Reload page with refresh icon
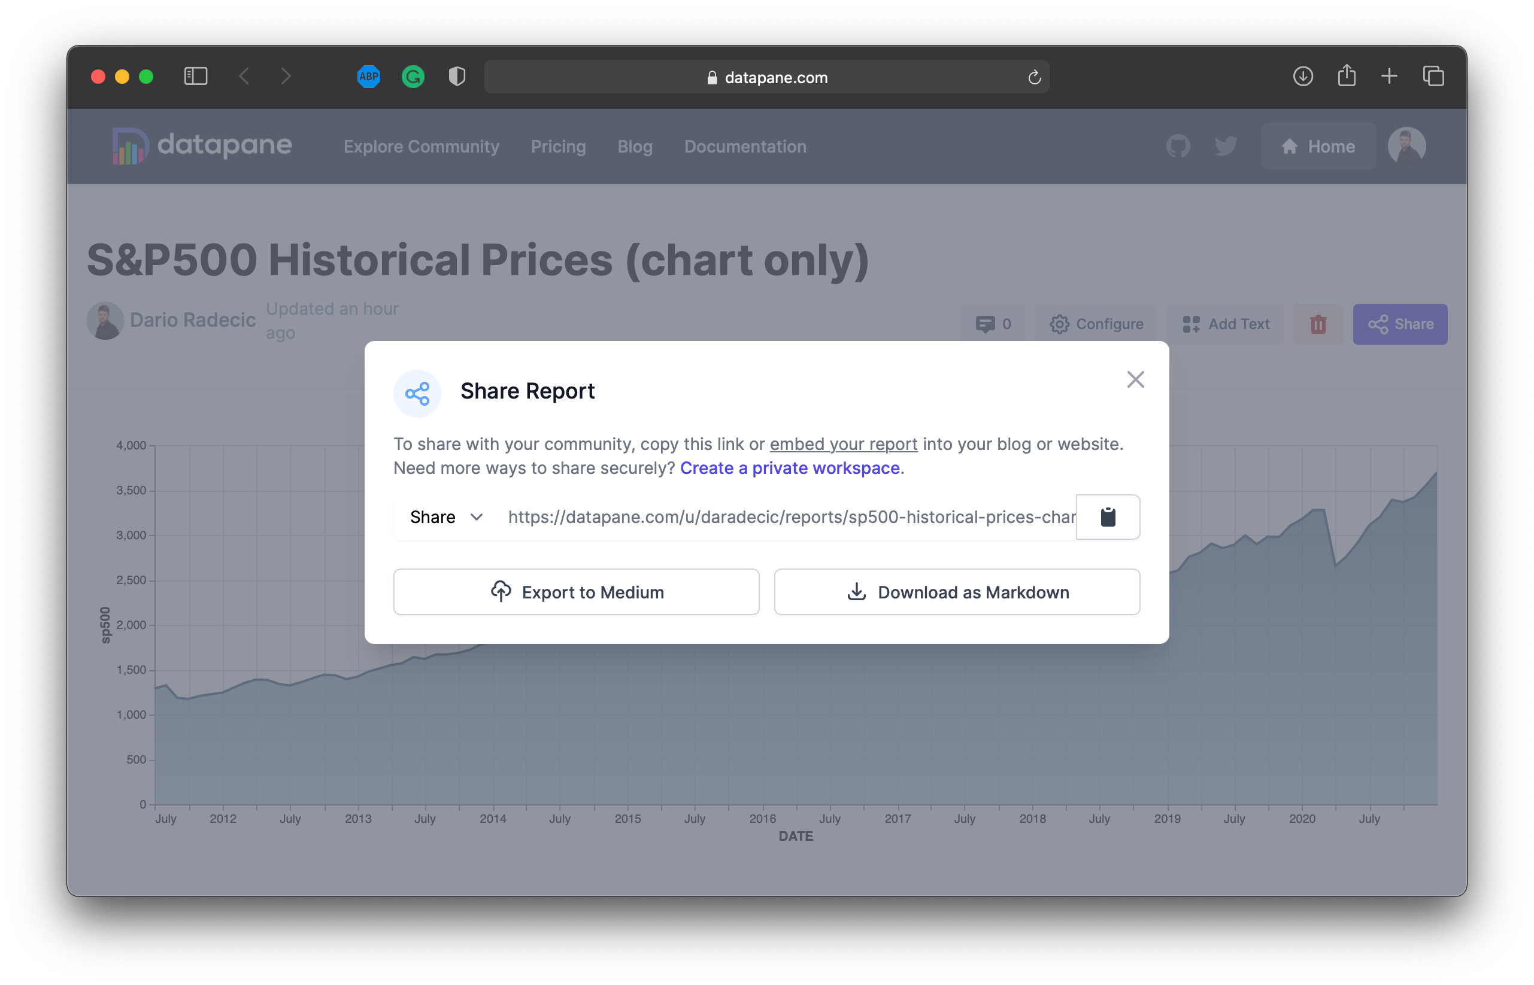 1034,77
